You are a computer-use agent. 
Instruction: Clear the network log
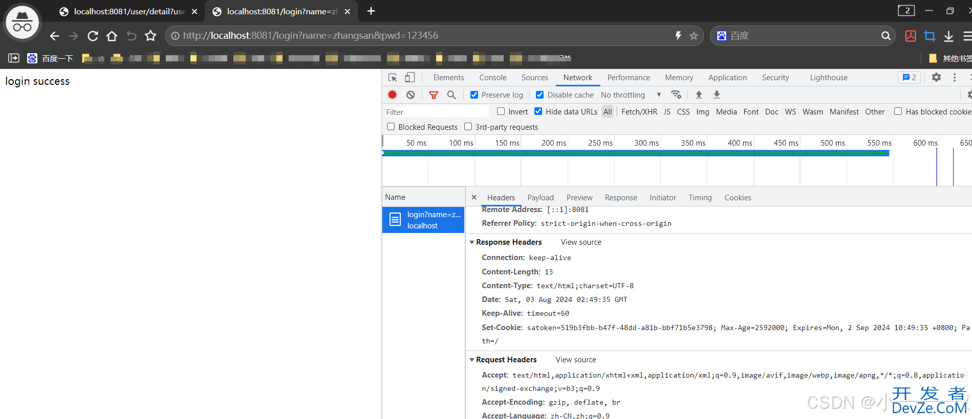tap(411, 95)
